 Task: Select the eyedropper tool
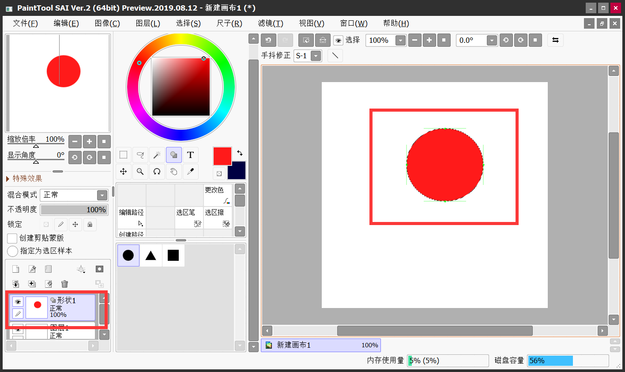click(190, 172)
